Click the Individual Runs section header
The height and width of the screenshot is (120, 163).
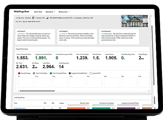point(19,98)
